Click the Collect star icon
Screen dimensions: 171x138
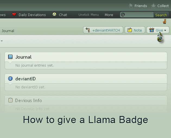coord(153,6)
